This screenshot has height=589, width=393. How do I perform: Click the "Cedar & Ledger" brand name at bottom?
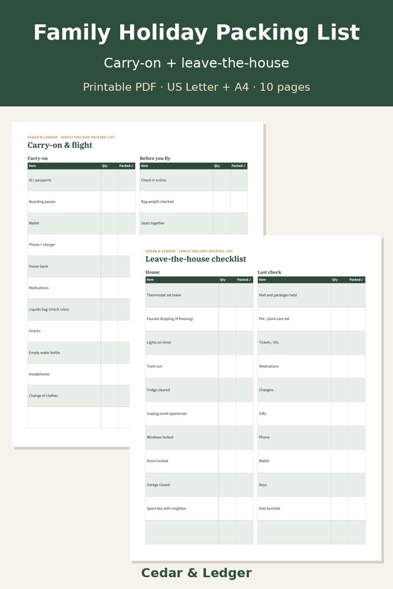197,573
